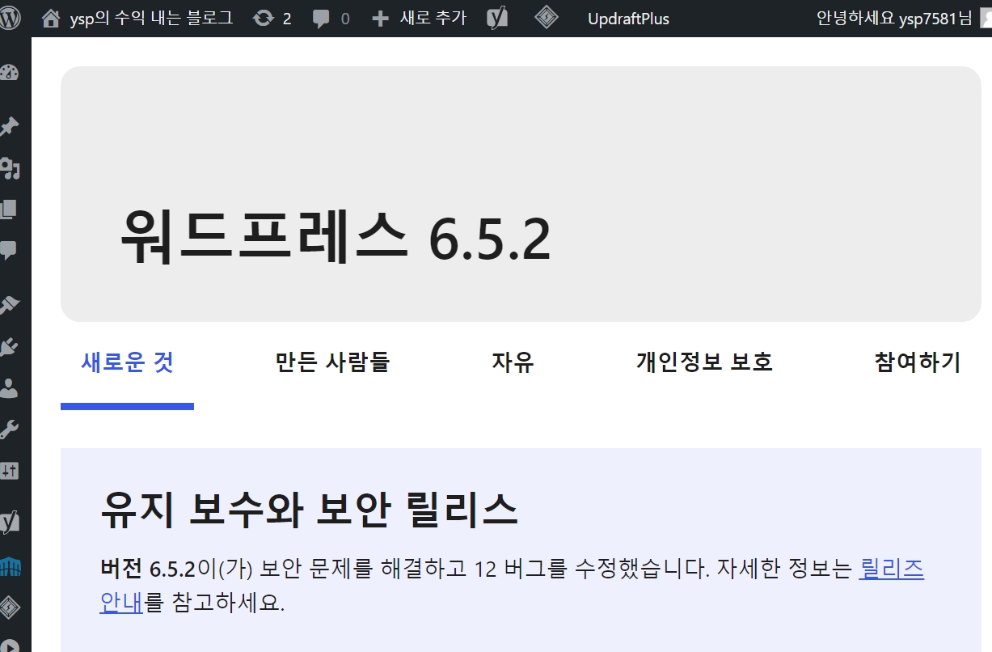Open the UpdraftPlus admin bar menu
The width and height of the screenshot is (992, 652).
[x=628, y=19]
